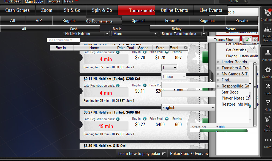The image size is (272, 161).
Task: Open the Micro buy-in dropdown
Action: [x=134, y=34]
